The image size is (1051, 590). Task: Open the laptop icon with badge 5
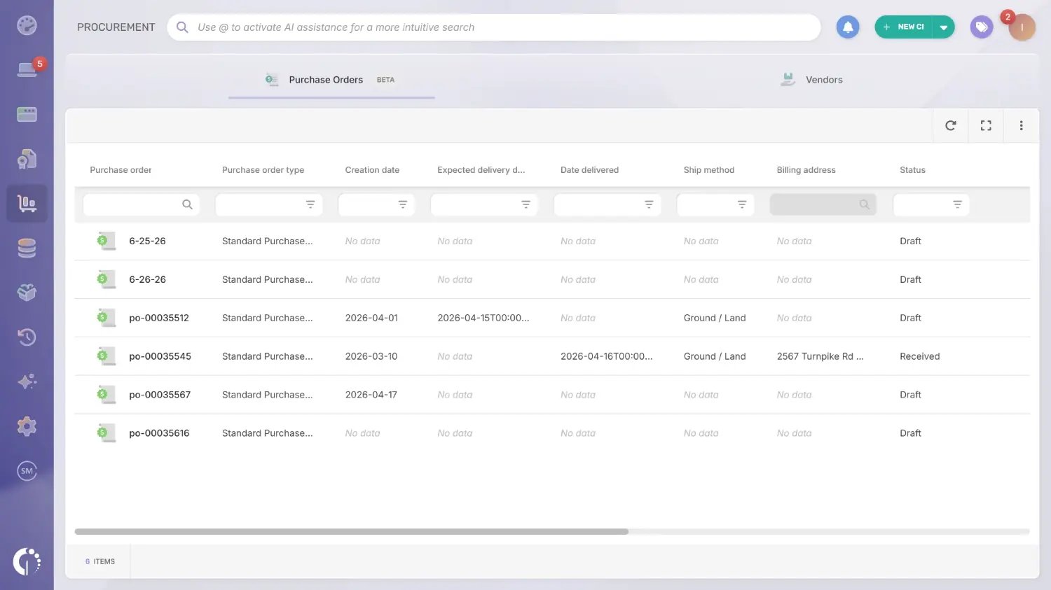pyautogui.click(x=27, y=69)
